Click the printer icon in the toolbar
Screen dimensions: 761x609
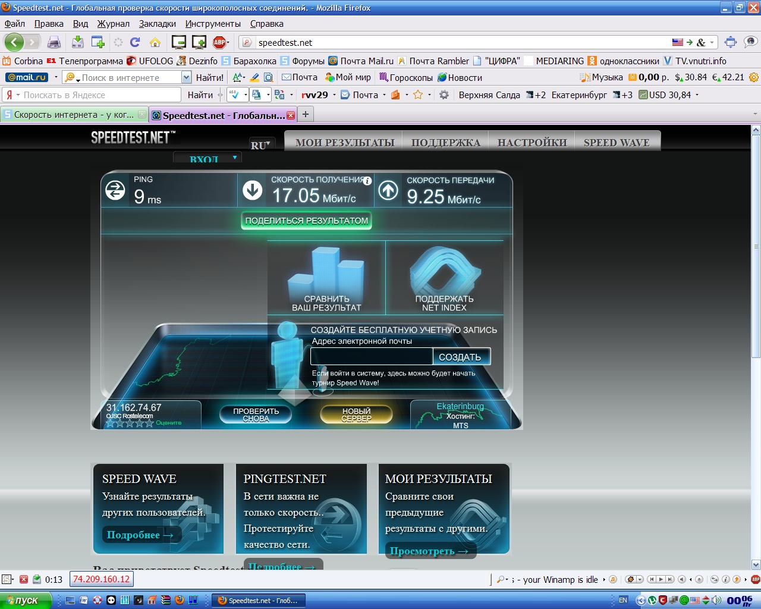click(x=54, y=42)
